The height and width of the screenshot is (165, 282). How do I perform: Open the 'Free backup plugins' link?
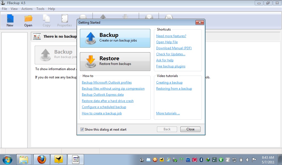171,66
